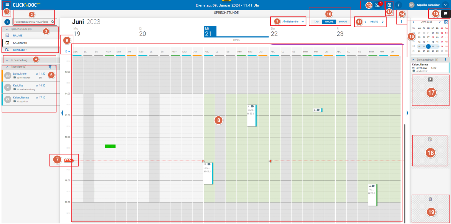Go to previous week using left chevron near HEUTE
Image resolution: width=451 pixels, height=224 pixels.
(365, 22)
